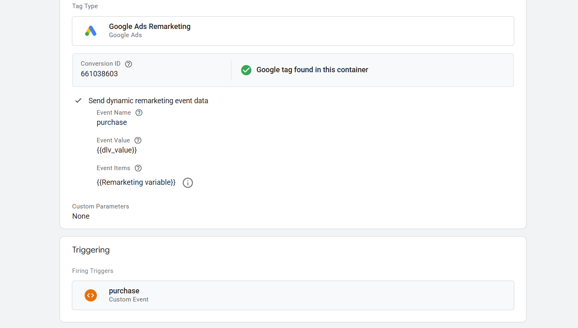Click 'Google tag found in this container' text
Screen dimensions: 578x328
point(312,70)
